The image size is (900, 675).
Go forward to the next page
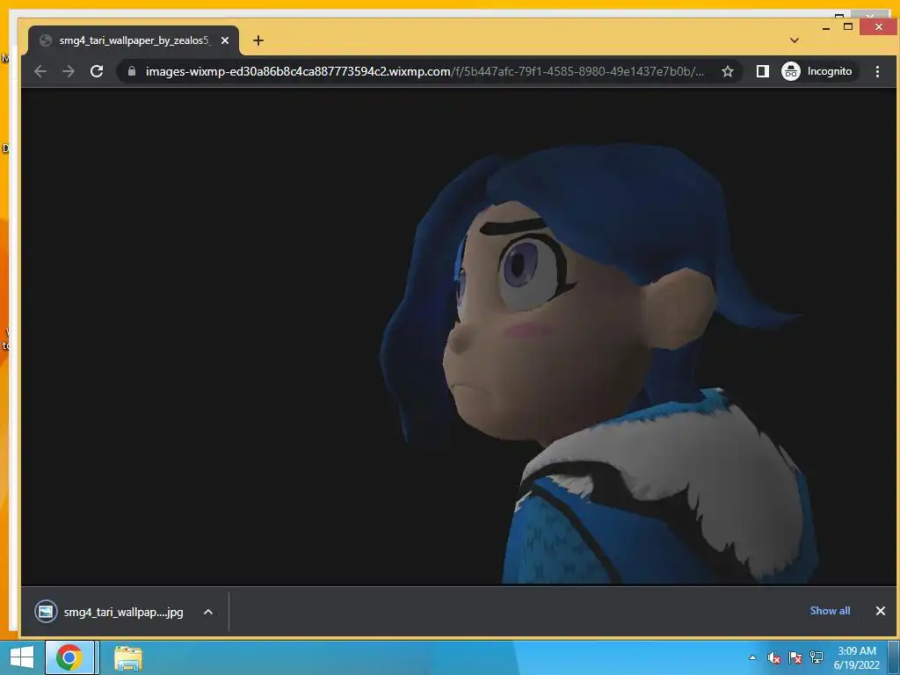pyautogui.click(x=69, y=71)
